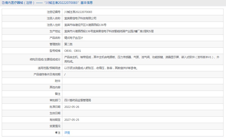Click the 注册人名称 label
226x138 pixels.
click(x=54, y=18)
